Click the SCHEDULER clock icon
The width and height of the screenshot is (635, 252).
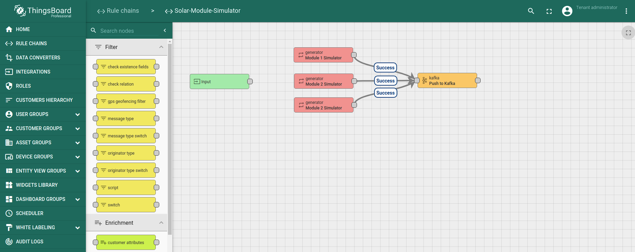(9, 213)
